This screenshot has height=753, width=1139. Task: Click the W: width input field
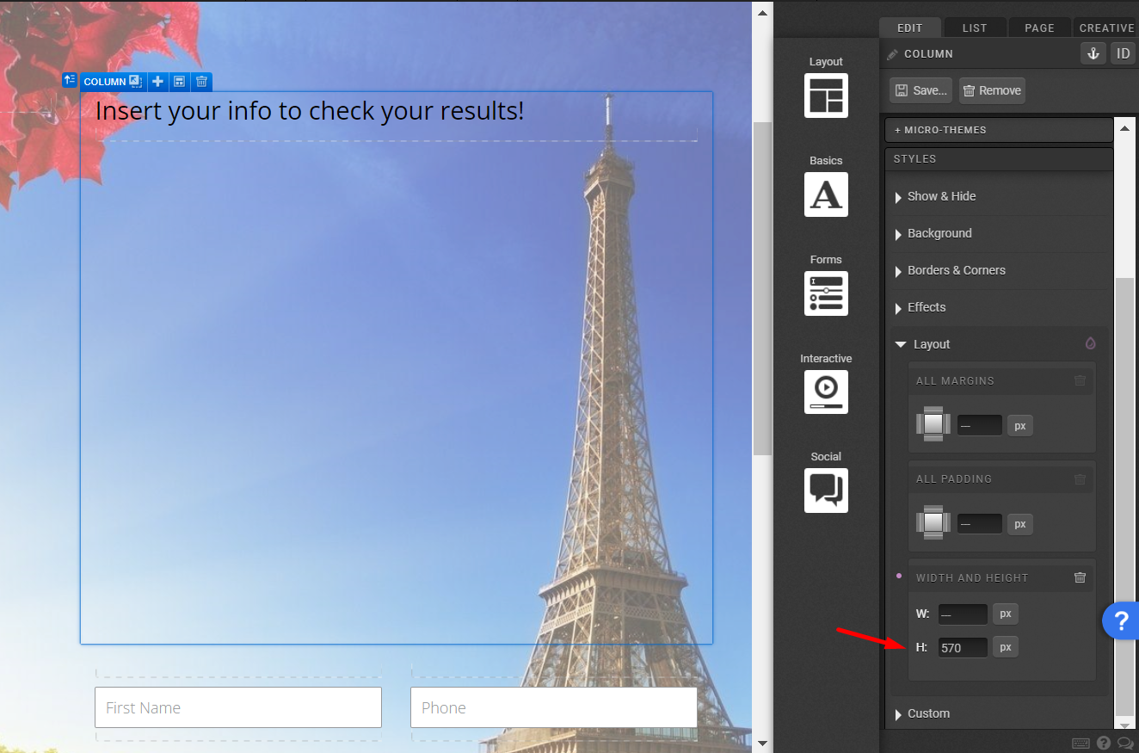[963, 614]
